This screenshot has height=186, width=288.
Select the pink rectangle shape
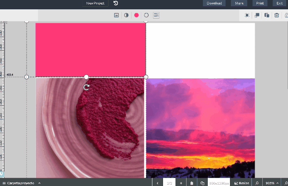90,50
